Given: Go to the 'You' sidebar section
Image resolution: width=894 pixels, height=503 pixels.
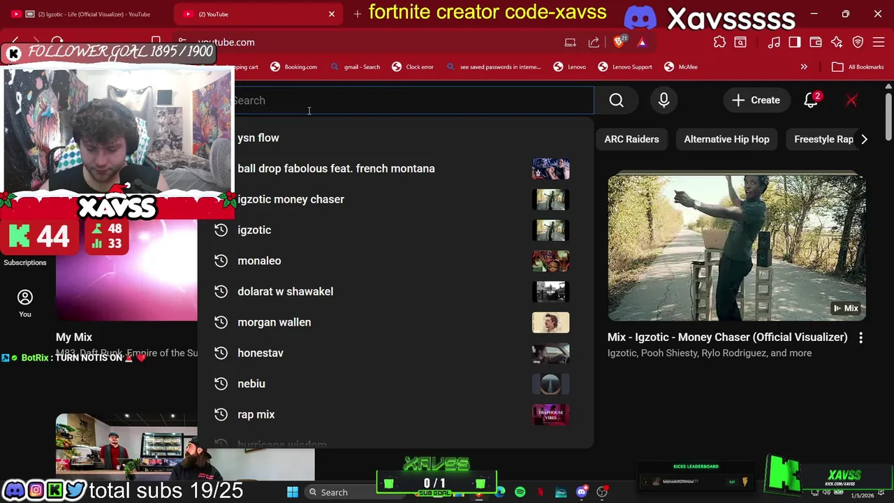Looking at the screenshot, I should 25,304.
